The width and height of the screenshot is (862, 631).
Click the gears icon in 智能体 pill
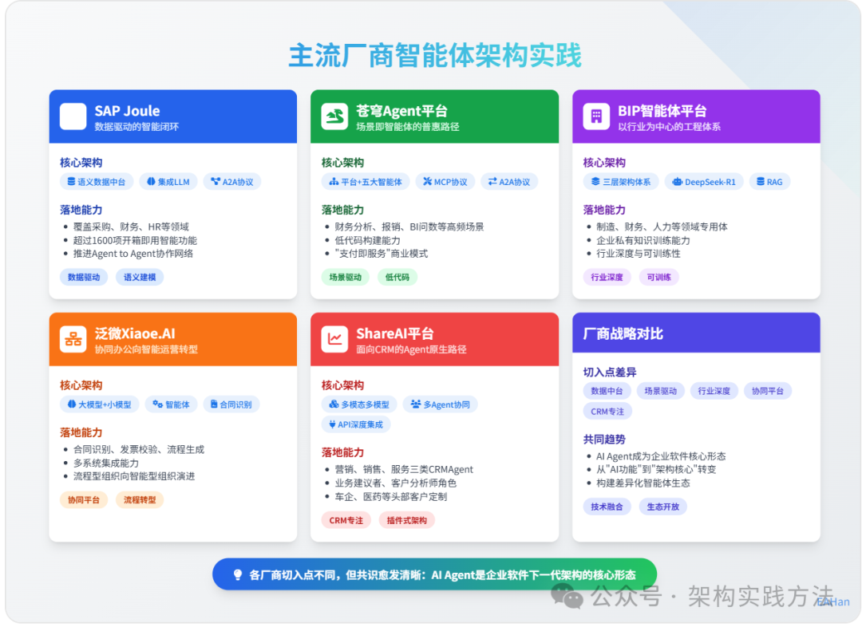click(158, 404)
